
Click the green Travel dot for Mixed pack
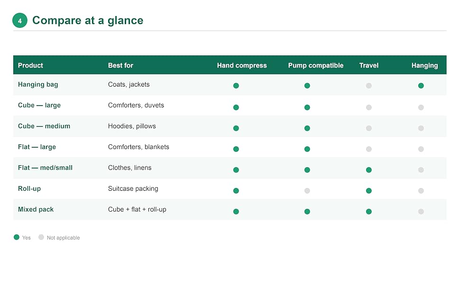tap(369, 212)
